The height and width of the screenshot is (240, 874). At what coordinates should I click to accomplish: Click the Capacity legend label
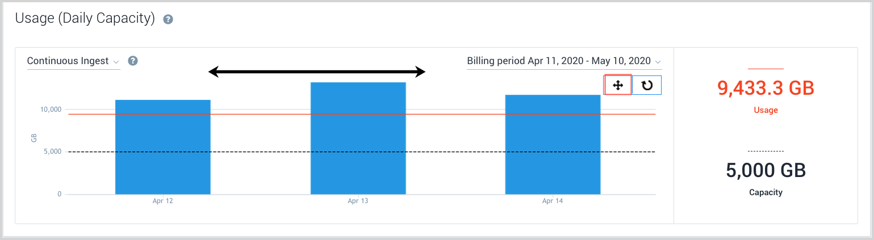[x=766, y=192]
